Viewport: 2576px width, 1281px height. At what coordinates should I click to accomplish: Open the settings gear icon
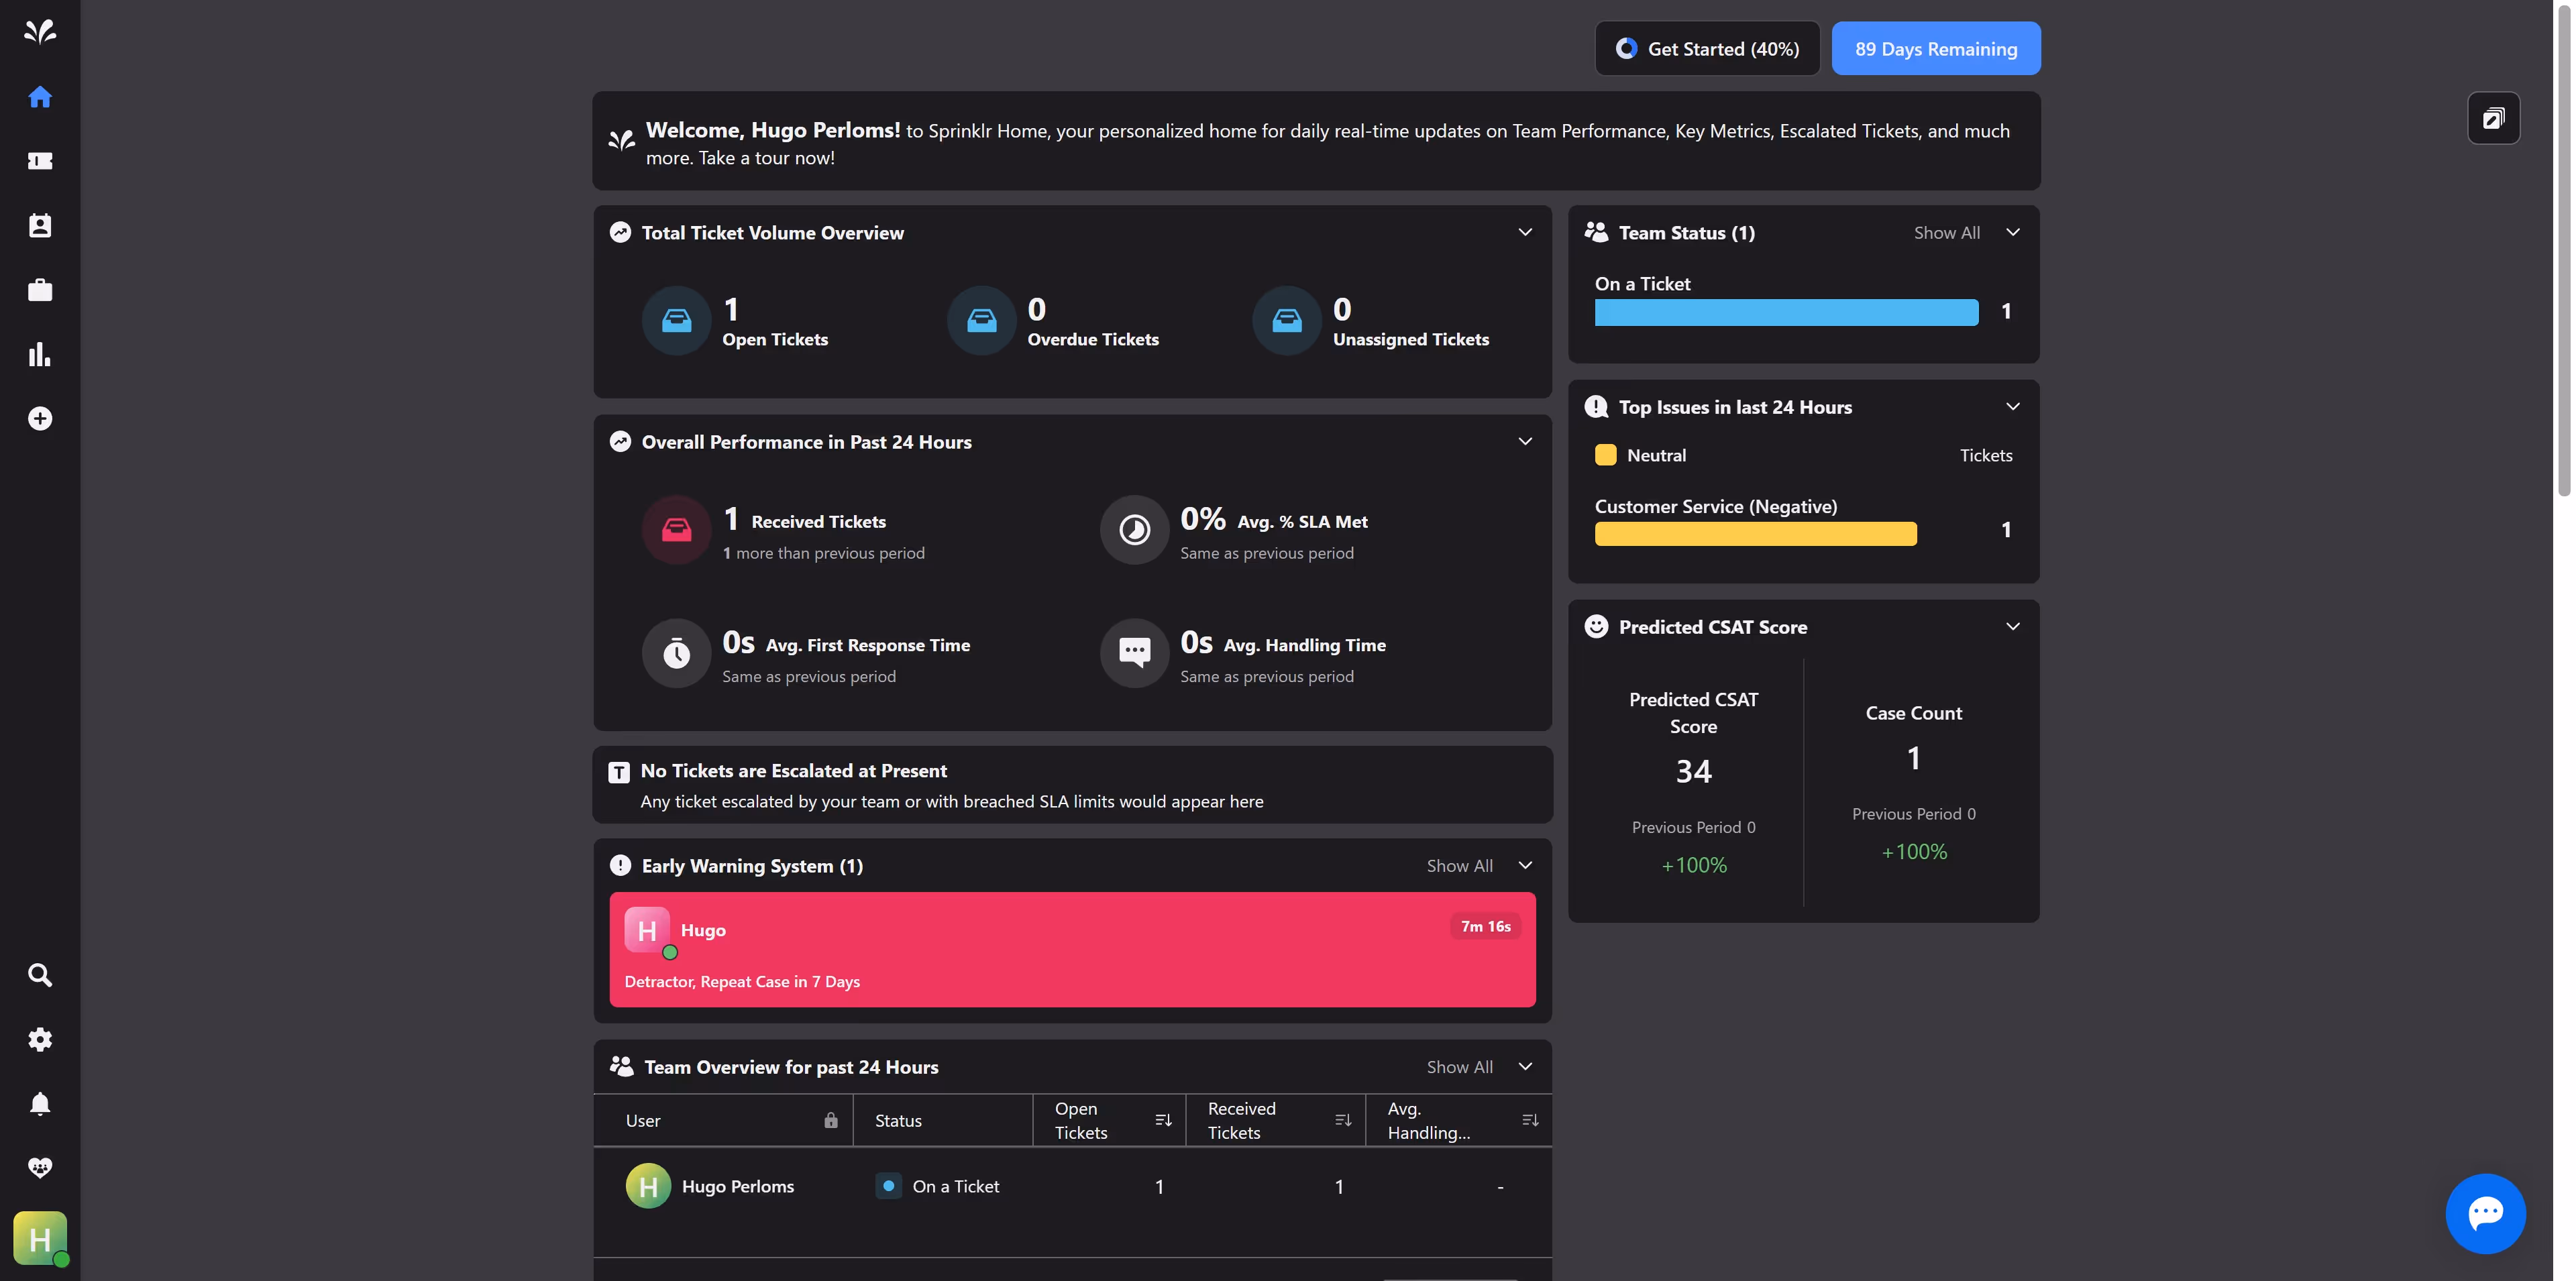tap(40, 1039)
